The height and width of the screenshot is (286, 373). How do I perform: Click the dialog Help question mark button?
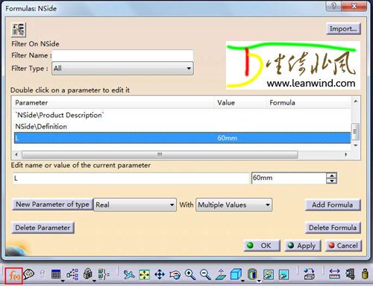333,6
